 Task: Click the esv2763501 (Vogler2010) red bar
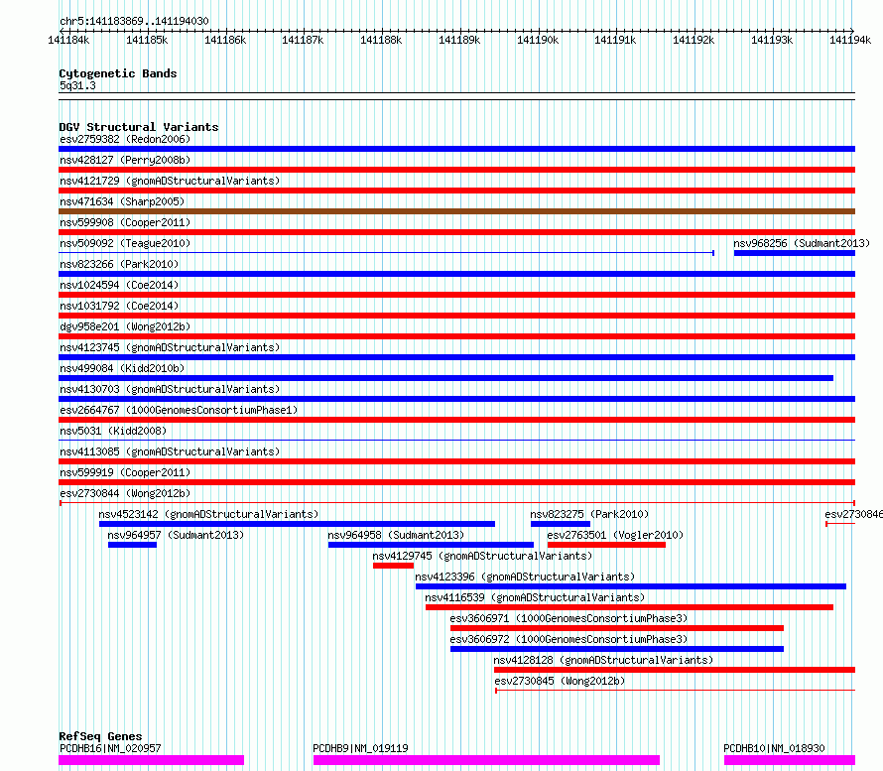pos(606,545)
